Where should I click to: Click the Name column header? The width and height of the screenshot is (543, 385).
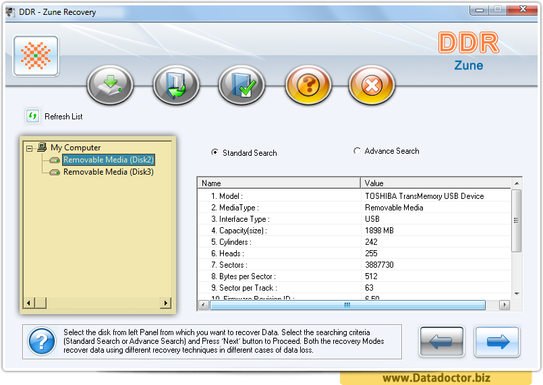point(279,183)
